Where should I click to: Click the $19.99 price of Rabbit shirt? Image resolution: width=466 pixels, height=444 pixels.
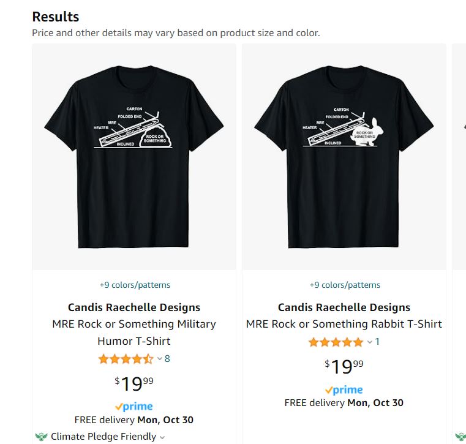click(344, 366)
